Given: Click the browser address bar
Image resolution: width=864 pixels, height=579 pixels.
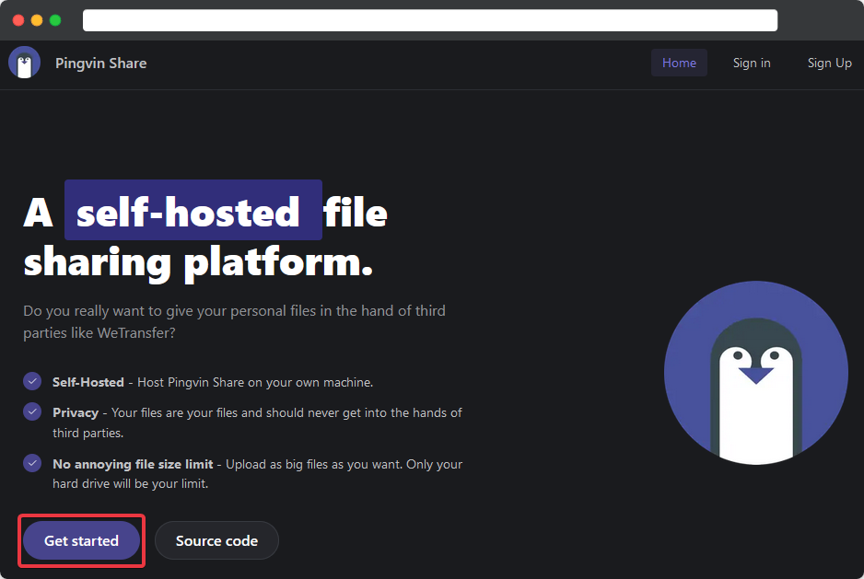Looking at the screenshot, I should [x=429, y=19].
